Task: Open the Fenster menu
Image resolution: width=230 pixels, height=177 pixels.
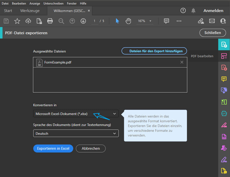Action: 72,3
